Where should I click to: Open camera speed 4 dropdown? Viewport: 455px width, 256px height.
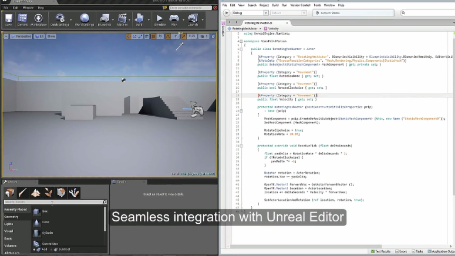pyautogui.click(x=204, y=37)
